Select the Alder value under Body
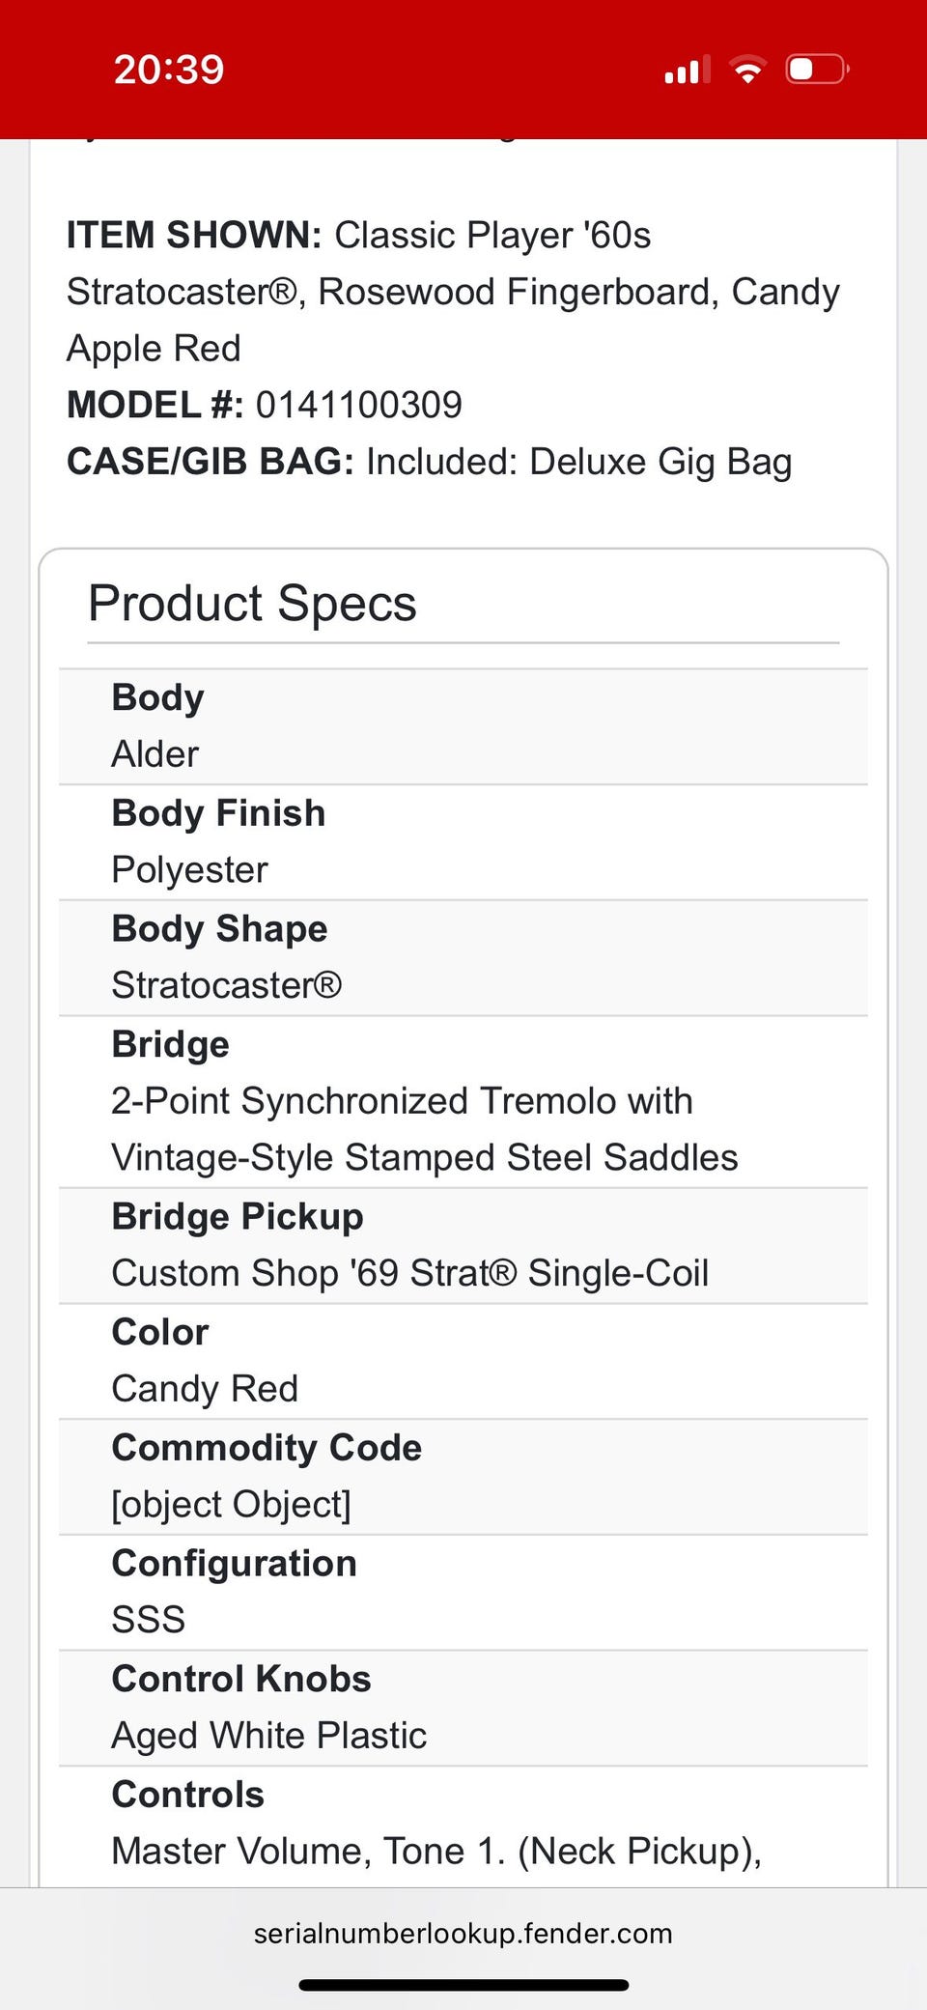The height and width of the screenshot is (2010, 927). pyautogui.click(x=155, y=754)
